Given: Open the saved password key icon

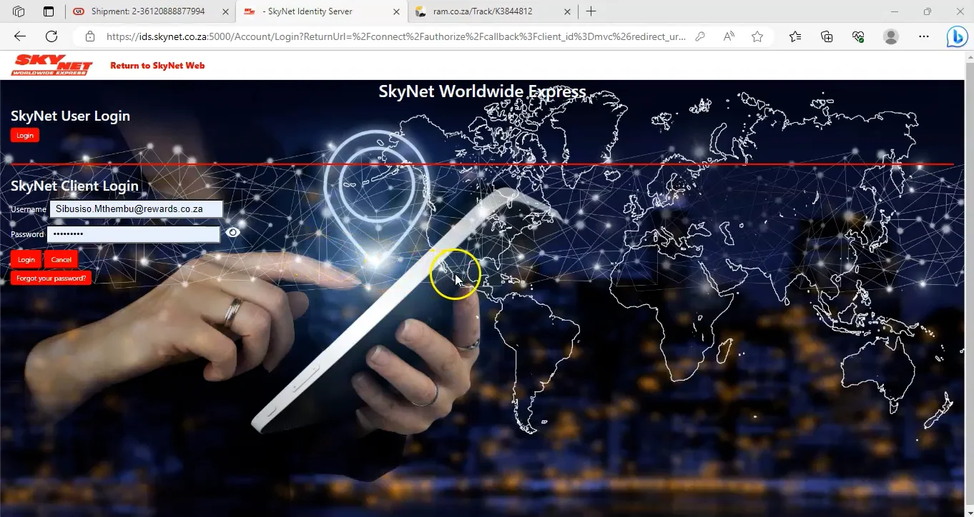Looking at the screenshot, I should point(701,36).
